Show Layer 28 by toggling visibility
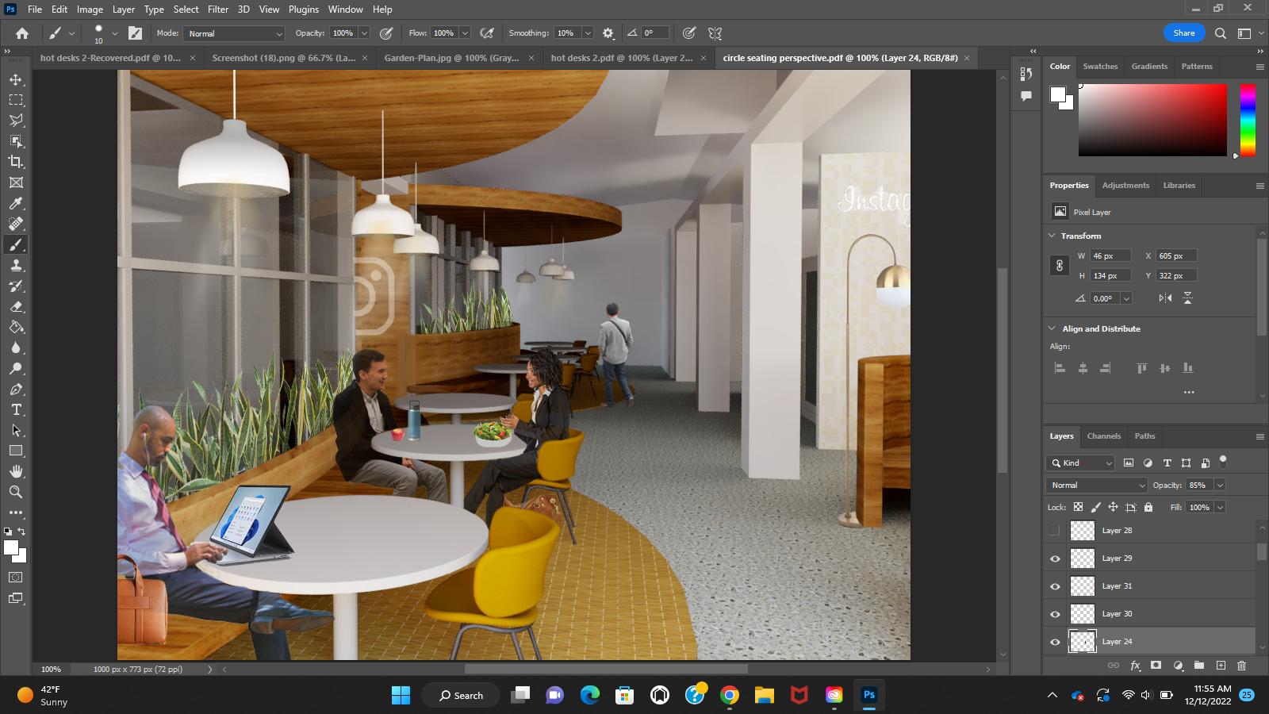 click(x=1055, y=531)
